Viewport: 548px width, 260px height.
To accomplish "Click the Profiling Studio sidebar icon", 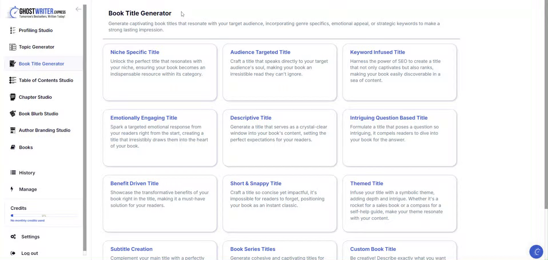I will (x=13, y=30).
